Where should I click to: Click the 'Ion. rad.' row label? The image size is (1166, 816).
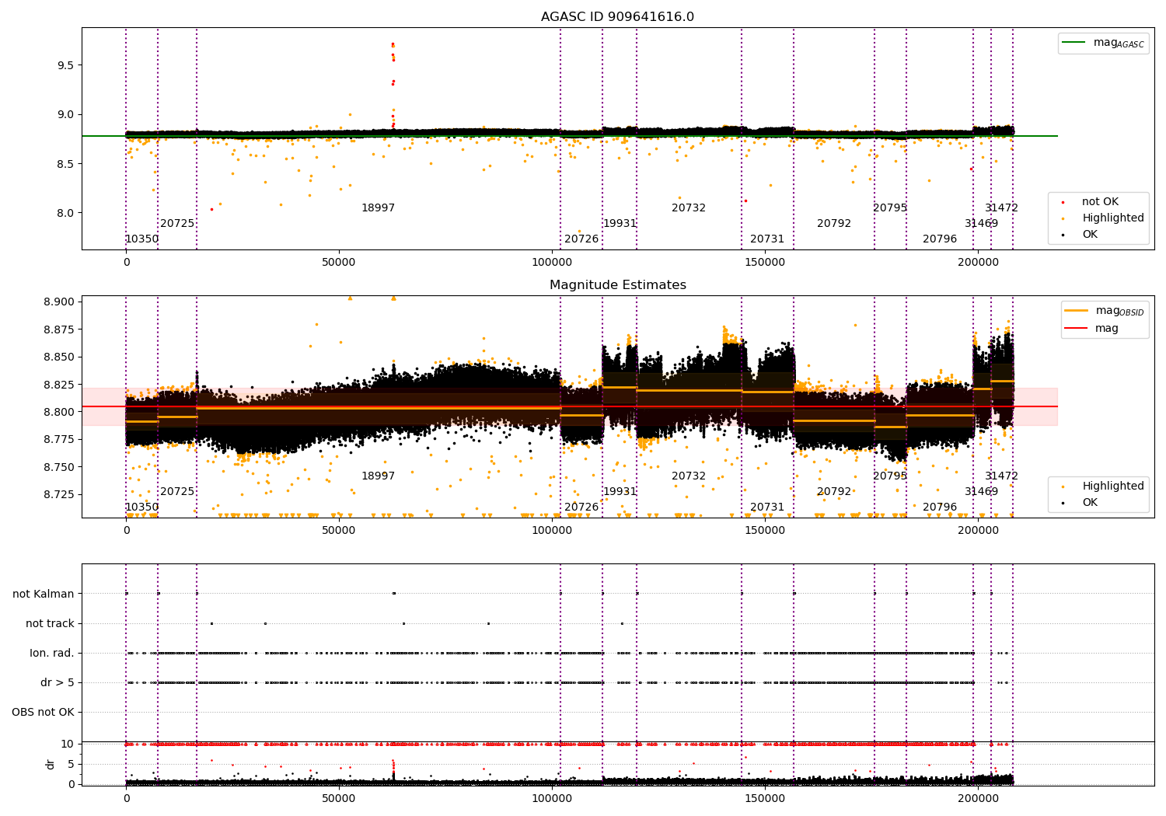tap(52, 653)
